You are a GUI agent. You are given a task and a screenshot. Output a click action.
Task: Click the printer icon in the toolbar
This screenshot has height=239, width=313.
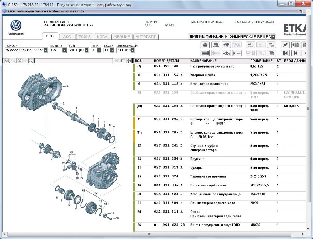click(205, 45)
